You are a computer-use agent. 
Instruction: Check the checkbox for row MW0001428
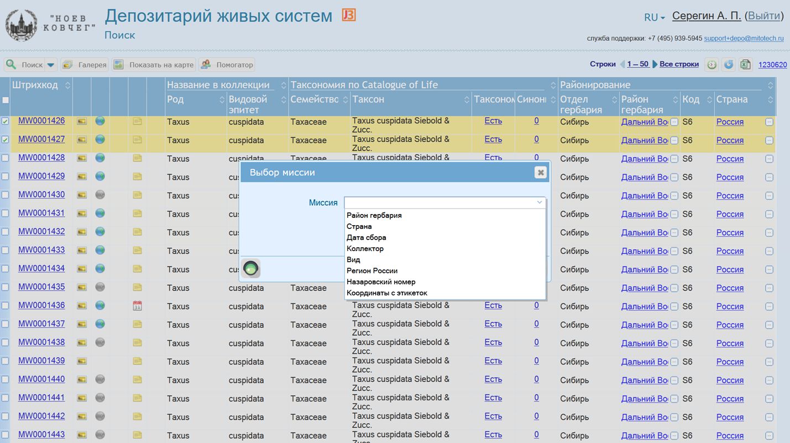pyautogui.click(x=6, y=158)
